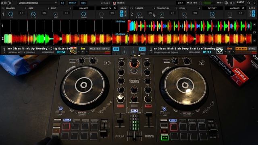Click the waveform zoom-out minus icon
This screenshot has width=258, height=145.
(x=254, y=40)
